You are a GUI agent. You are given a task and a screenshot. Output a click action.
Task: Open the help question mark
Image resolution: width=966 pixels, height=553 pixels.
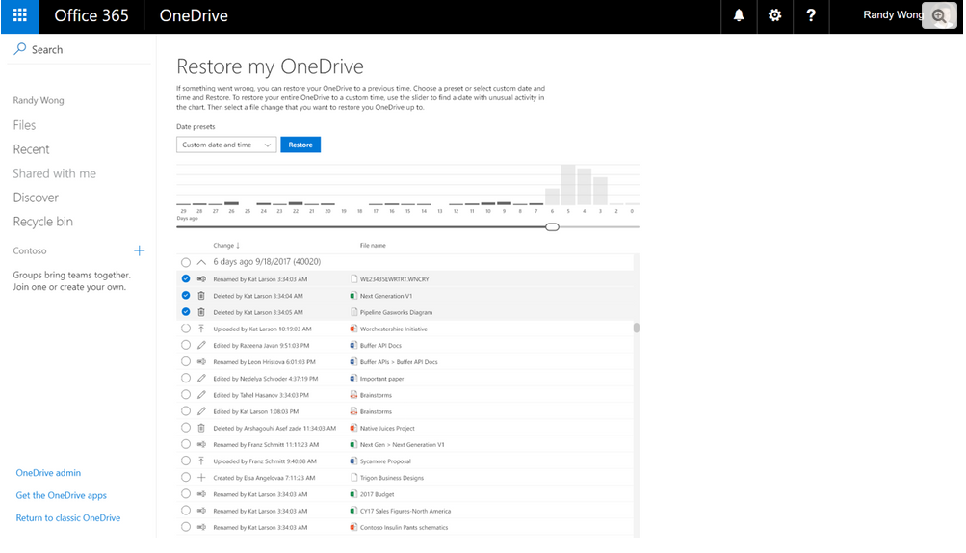pyautogui.click(x=811, y=16)
